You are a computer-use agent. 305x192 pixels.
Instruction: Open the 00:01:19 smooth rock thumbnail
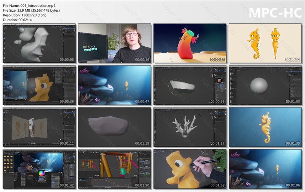[x=115, y=127]
